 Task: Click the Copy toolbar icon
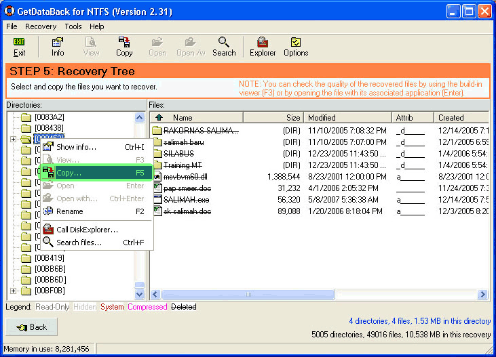tap(124, 47)
